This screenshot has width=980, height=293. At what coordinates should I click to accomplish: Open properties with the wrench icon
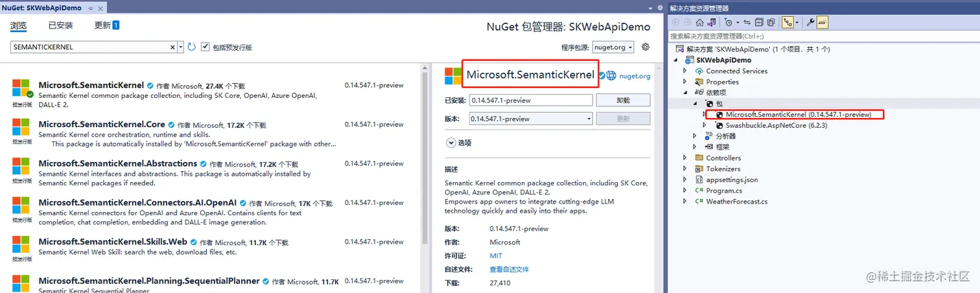pyautogui.click(x=810, y=22)
